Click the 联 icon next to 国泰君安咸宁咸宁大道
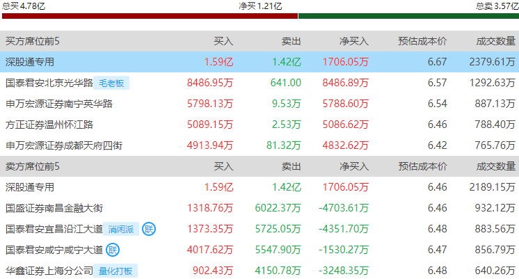519x279 pixels. click(113, 250)
